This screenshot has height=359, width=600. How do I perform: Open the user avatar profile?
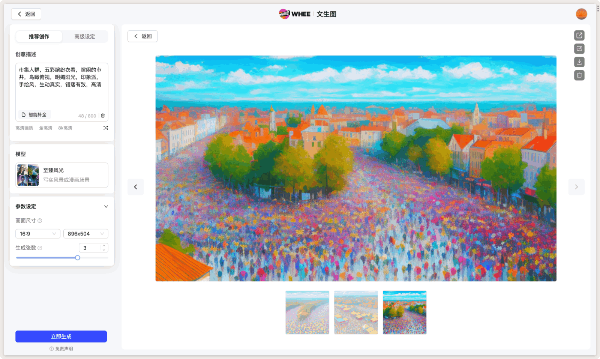581,14
